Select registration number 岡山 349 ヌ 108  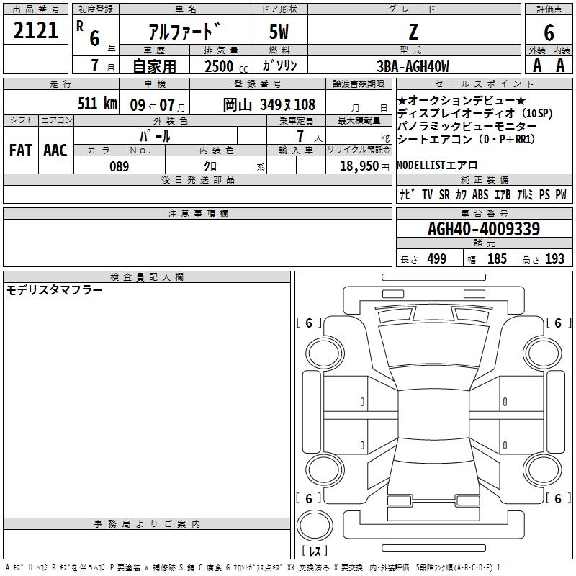(x=269, y=104)
